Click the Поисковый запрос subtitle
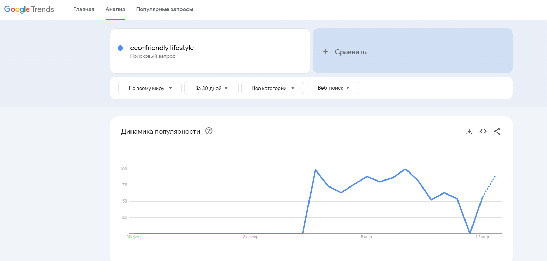 tap(153, 56)
